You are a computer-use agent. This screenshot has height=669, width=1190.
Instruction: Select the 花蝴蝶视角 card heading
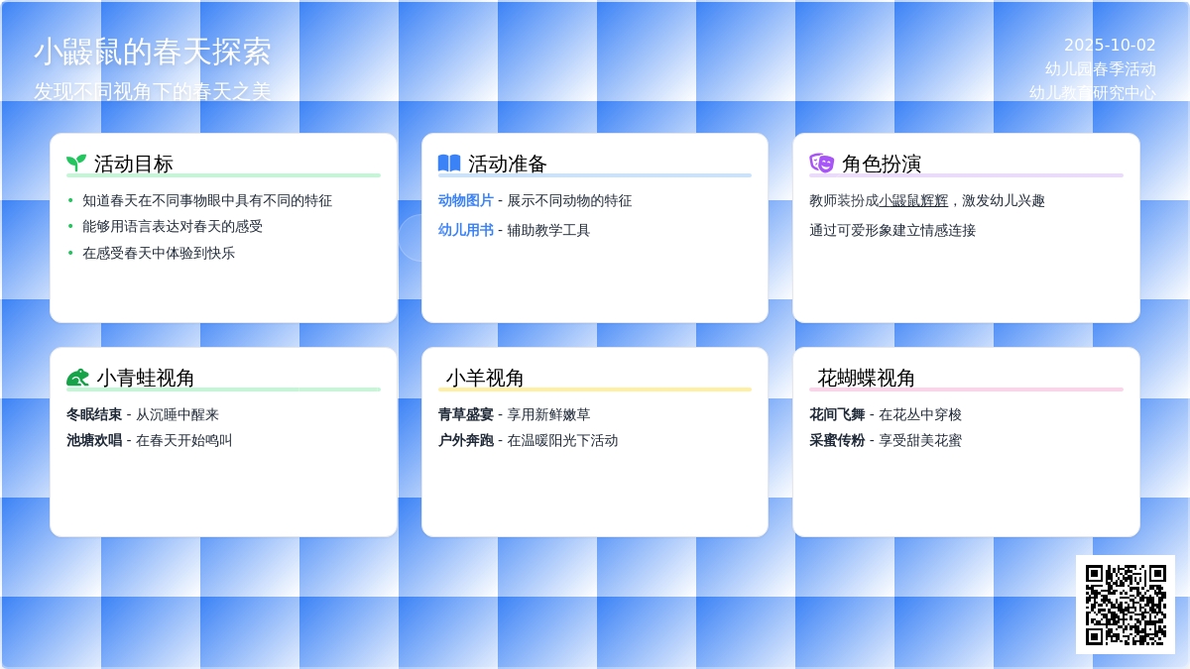pos(866,378)
